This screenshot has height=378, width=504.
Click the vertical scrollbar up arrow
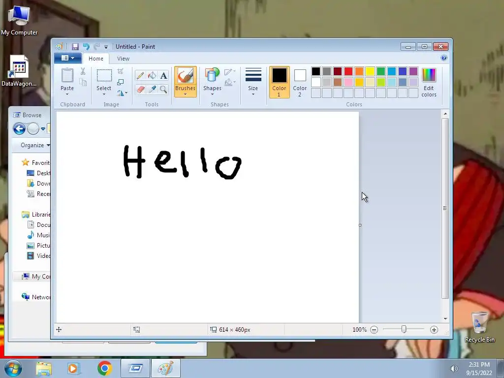point(445,114)
